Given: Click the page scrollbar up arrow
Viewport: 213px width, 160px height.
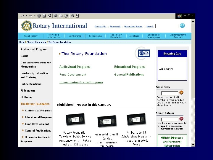Looking at the screenshot, I should [x=193, y=21].
